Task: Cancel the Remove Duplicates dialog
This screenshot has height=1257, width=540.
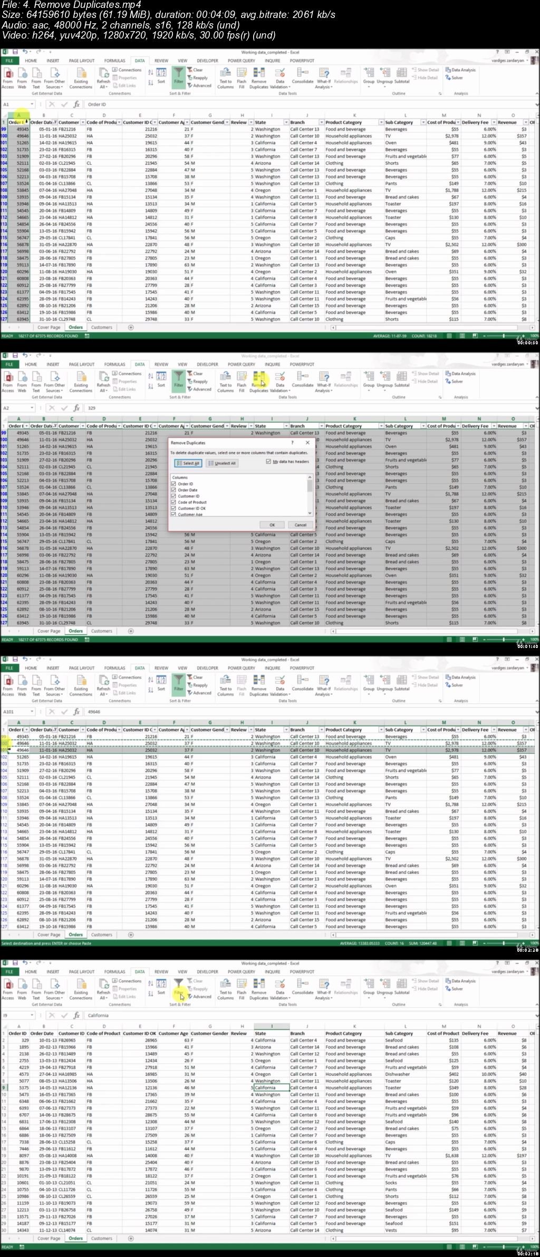Action: point(301,525)
